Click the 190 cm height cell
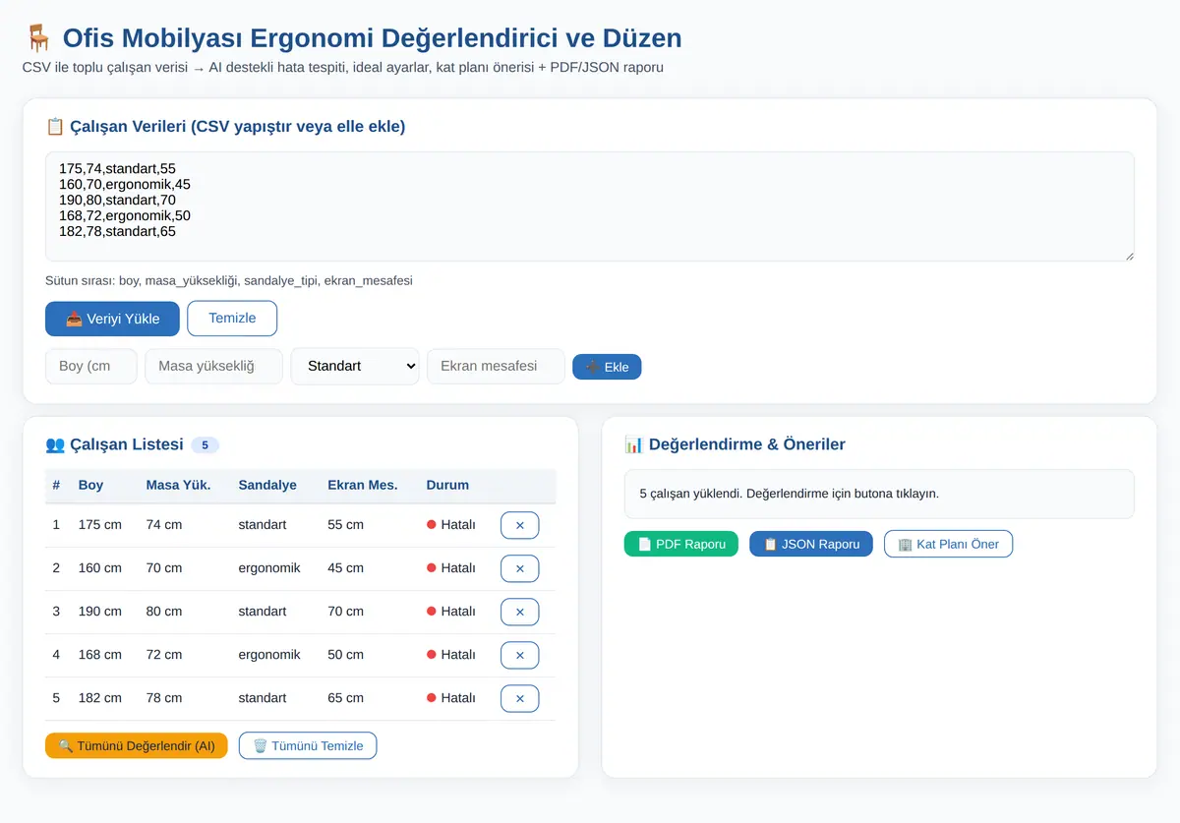Viewport: 1180px width, 823px height. point(100,612)
